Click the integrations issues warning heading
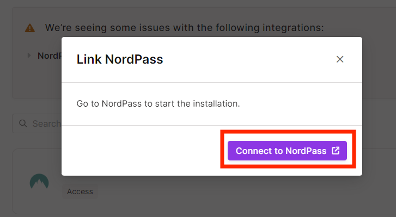 [x=184, y=28]
